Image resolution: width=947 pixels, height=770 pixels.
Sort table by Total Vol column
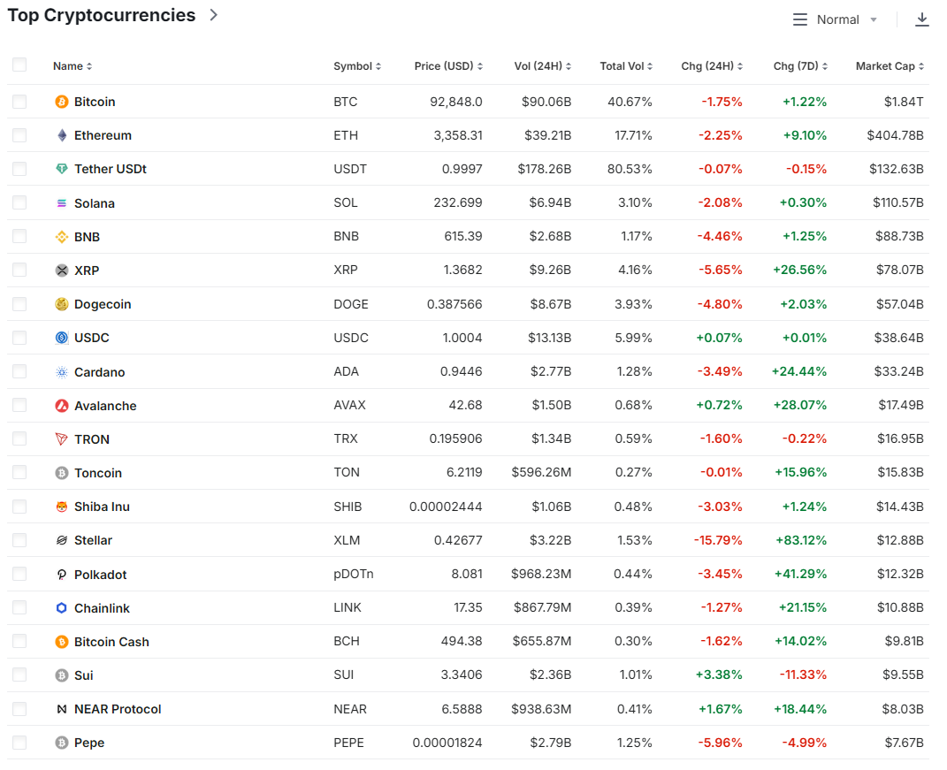coord(626,65)
